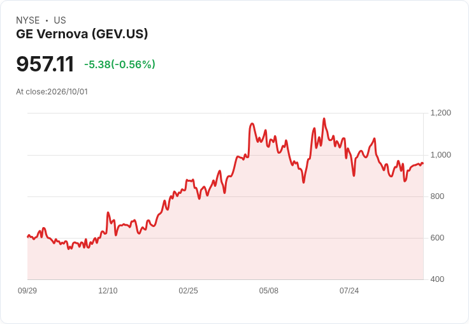469x324 pixels.
Task: Click the -5.38(-0.56%) change label
Action: tap(120, 64)
